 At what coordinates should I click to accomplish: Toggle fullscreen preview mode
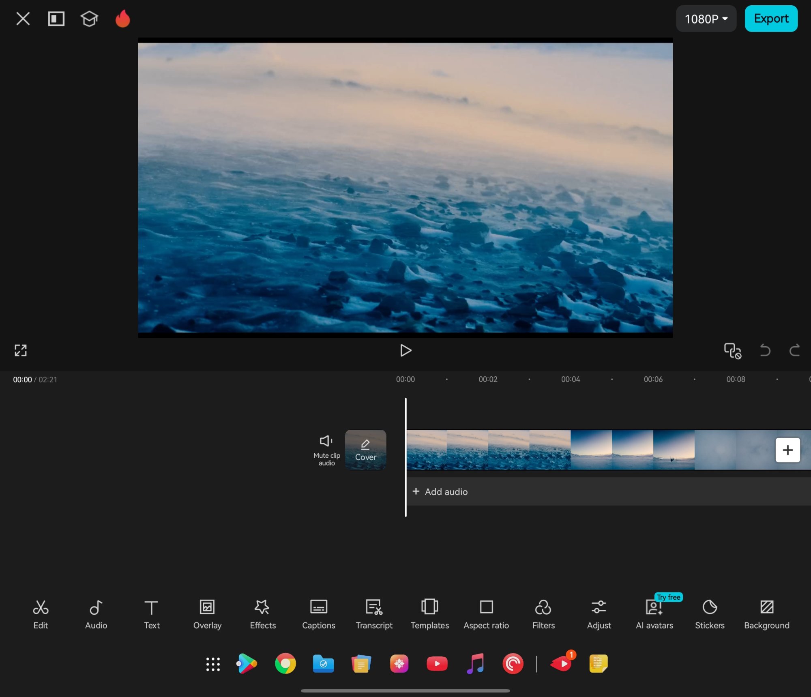pyautogui.click(x=21, y=350)
